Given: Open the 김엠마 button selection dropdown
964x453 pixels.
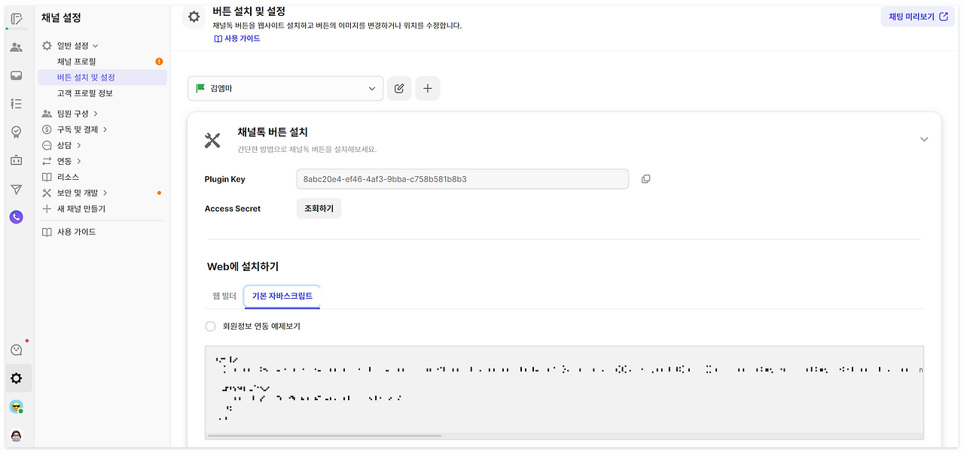Looking at the screenshot, I should [x=285, y=88].
